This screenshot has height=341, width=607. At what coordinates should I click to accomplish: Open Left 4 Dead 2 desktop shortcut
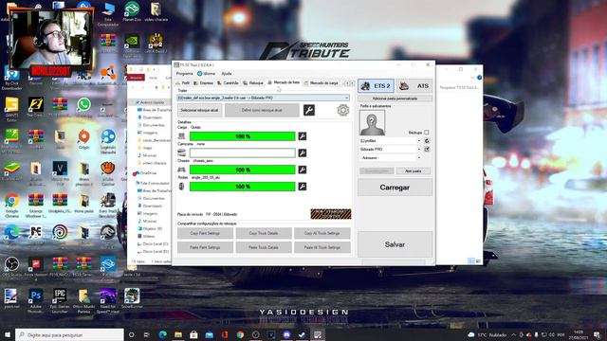tap(156, 43)
